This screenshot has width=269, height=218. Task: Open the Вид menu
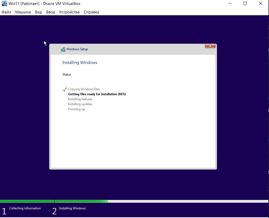tap(38, 12)
